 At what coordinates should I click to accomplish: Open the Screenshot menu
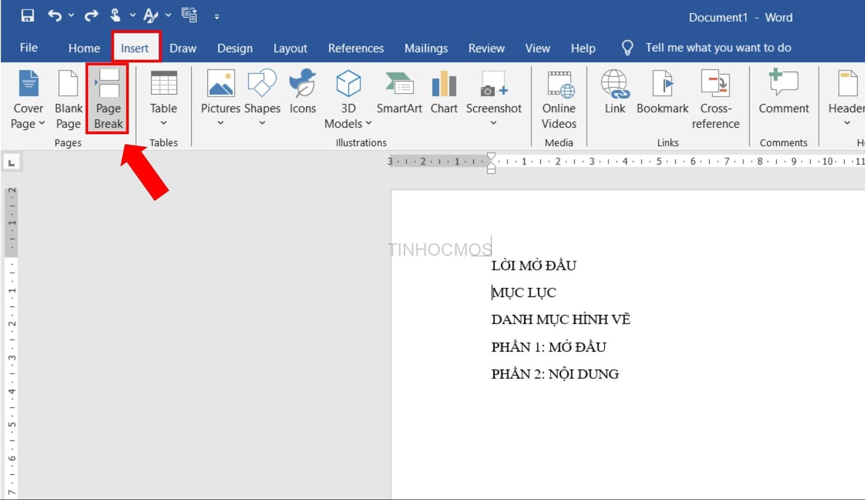[494, 98]
